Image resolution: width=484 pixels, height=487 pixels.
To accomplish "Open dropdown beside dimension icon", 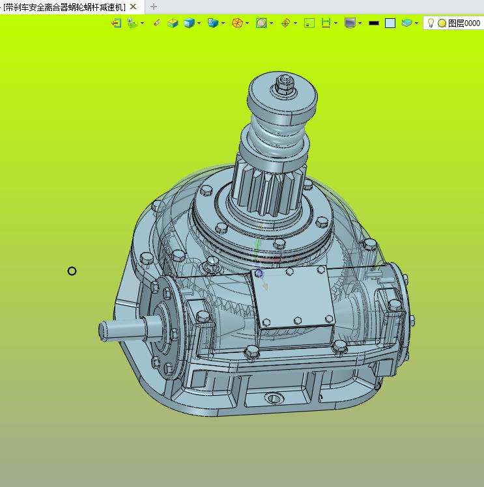I will (336, 23).
